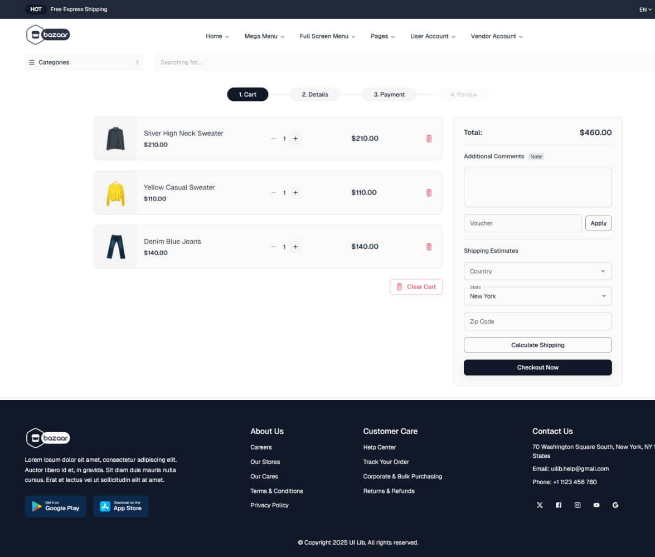Open the Mega Menu navigation item
Screen dimensions: 655x557
point(261,36)
